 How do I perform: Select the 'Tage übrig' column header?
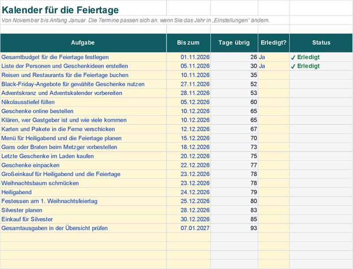click(x=234, y=42)
